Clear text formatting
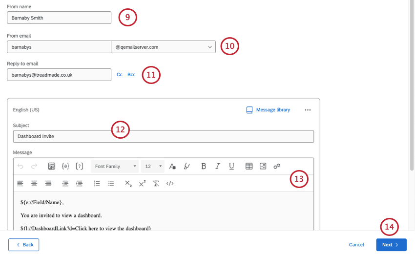The width and height of the screenshot is (415, 255). (x=156, y=184)
